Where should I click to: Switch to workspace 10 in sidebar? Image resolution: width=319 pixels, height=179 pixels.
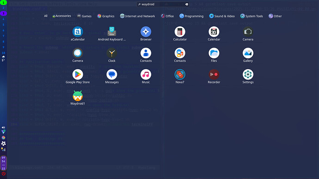[3, 53]
